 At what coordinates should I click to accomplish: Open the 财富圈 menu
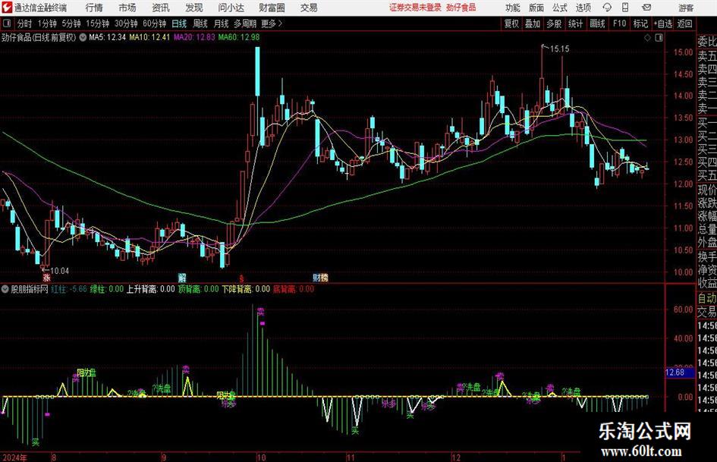coord(272,8)
